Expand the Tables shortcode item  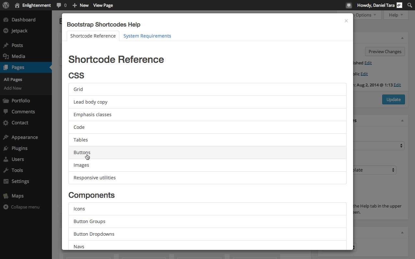(x=207, y=140)
